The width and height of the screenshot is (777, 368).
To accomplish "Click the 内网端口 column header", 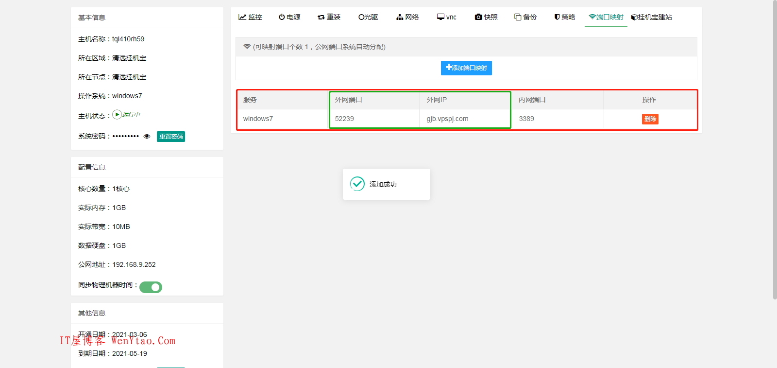I will [532, 100].
